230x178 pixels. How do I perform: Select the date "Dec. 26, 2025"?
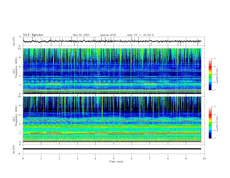pyautogui.click(x=81, y=35)
